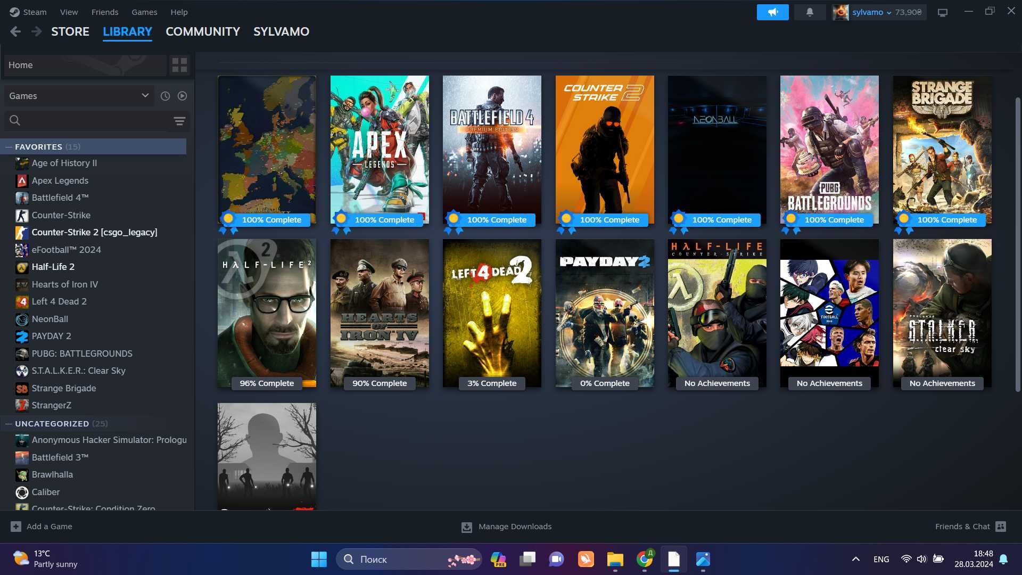Viewport: 1022px width, 575px height.
Task: Open the notifications bell in Steam
Action: (x=810, y=12)
